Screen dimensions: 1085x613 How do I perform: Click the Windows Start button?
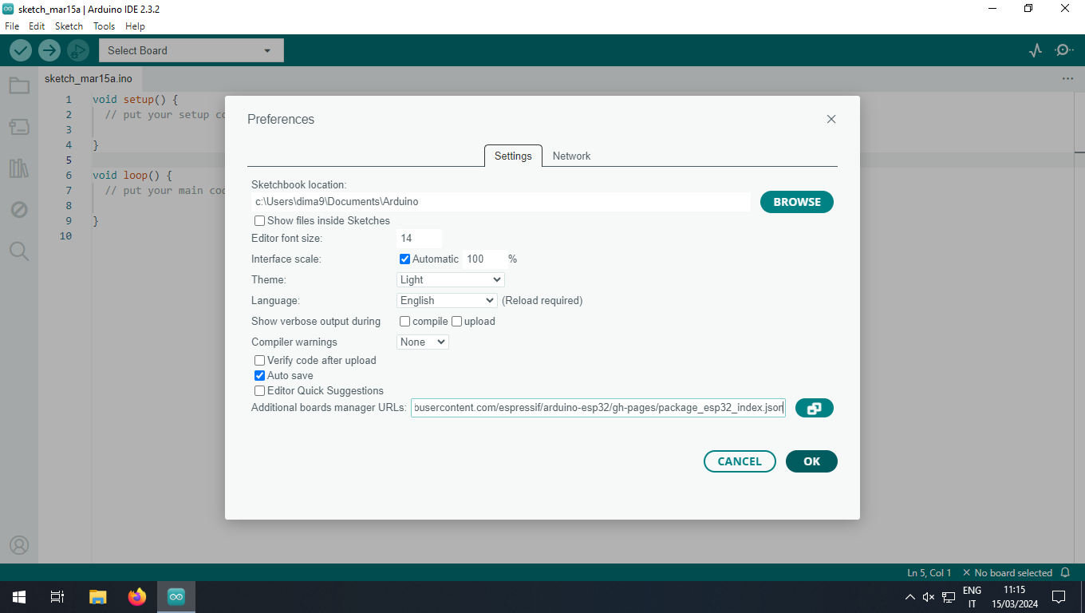[19, 596]
